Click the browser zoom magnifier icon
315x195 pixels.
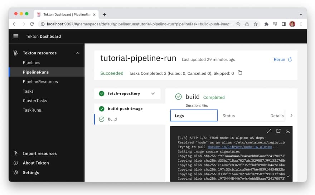pyautogui.click(x=238, y=24)
